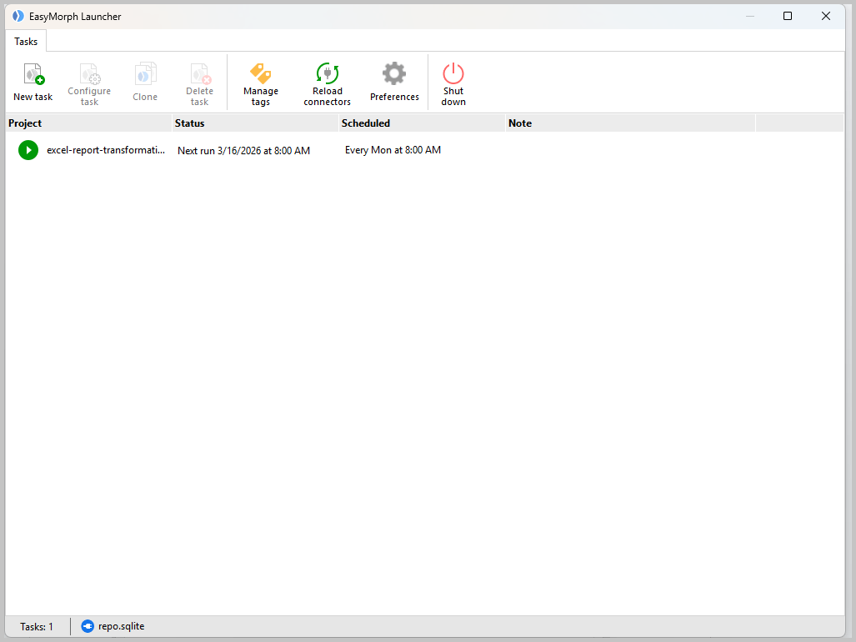Click the EasyMorph Launcher logo in title bar

point(18,16)
